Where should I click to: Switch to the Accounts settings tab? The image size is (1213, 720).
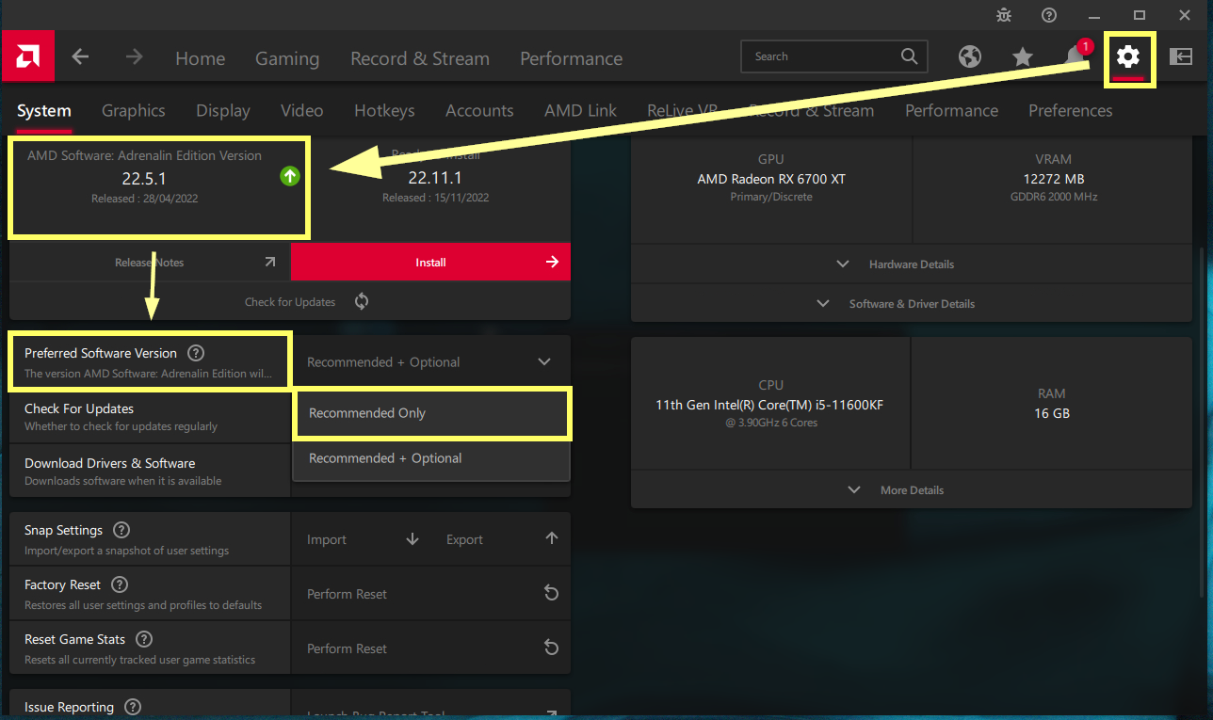pyautogui.click(x=479, y=111)
